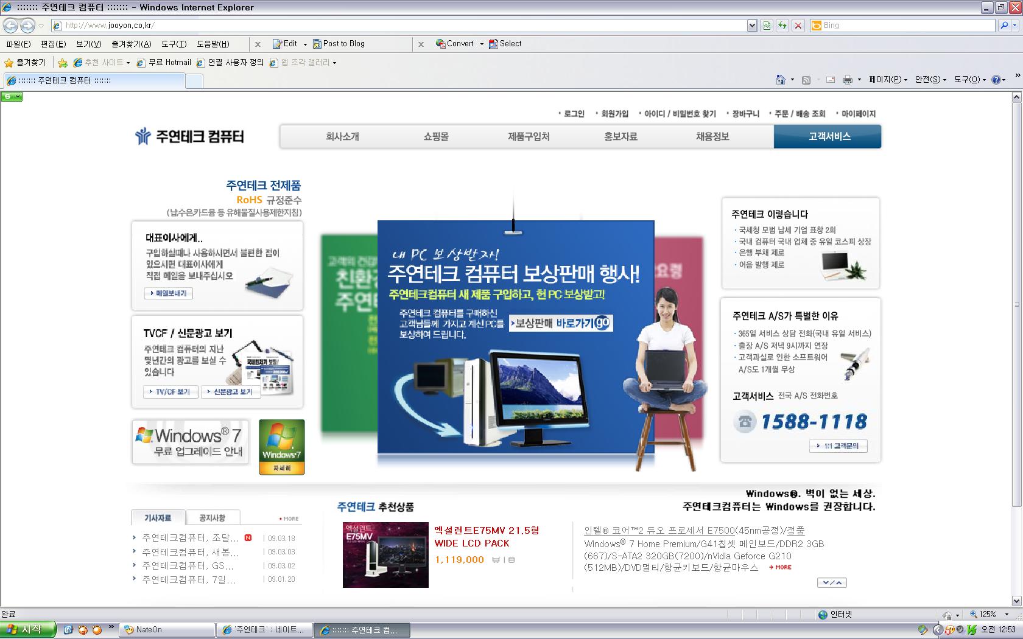Screen dimensions: 1023x639
Task: Open the 즐겨찾기(A) menu
Action: click(132, 44)
